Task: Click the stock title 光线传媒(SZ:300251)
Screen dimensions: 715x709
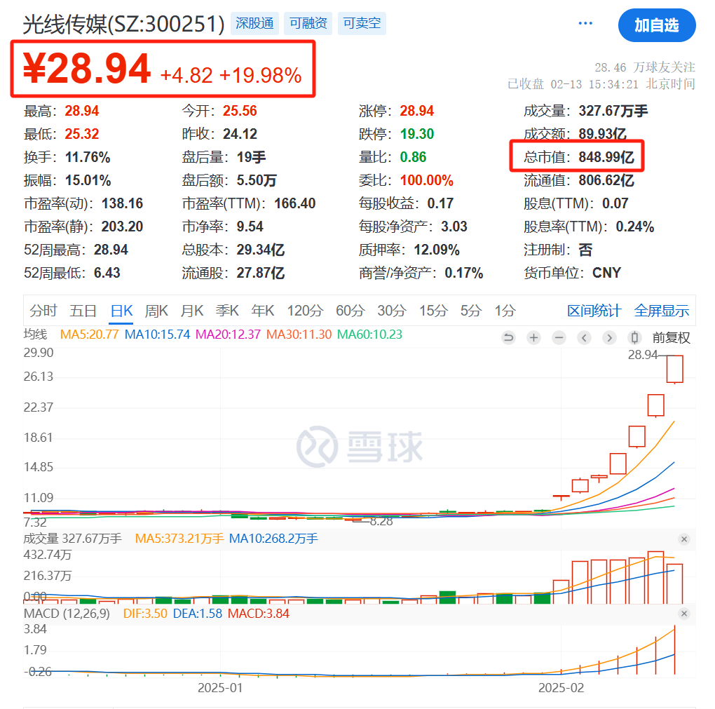Action: point(124,24)
